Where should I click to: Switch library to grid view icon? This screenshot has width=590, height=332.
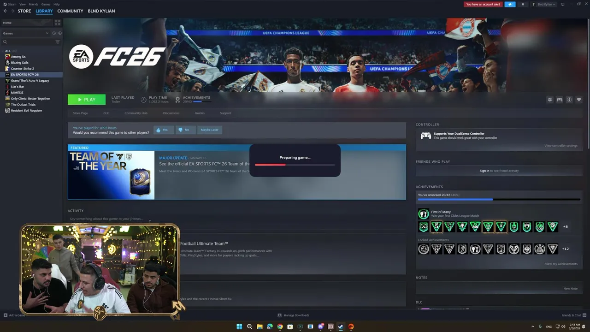(x=58, y=22)
